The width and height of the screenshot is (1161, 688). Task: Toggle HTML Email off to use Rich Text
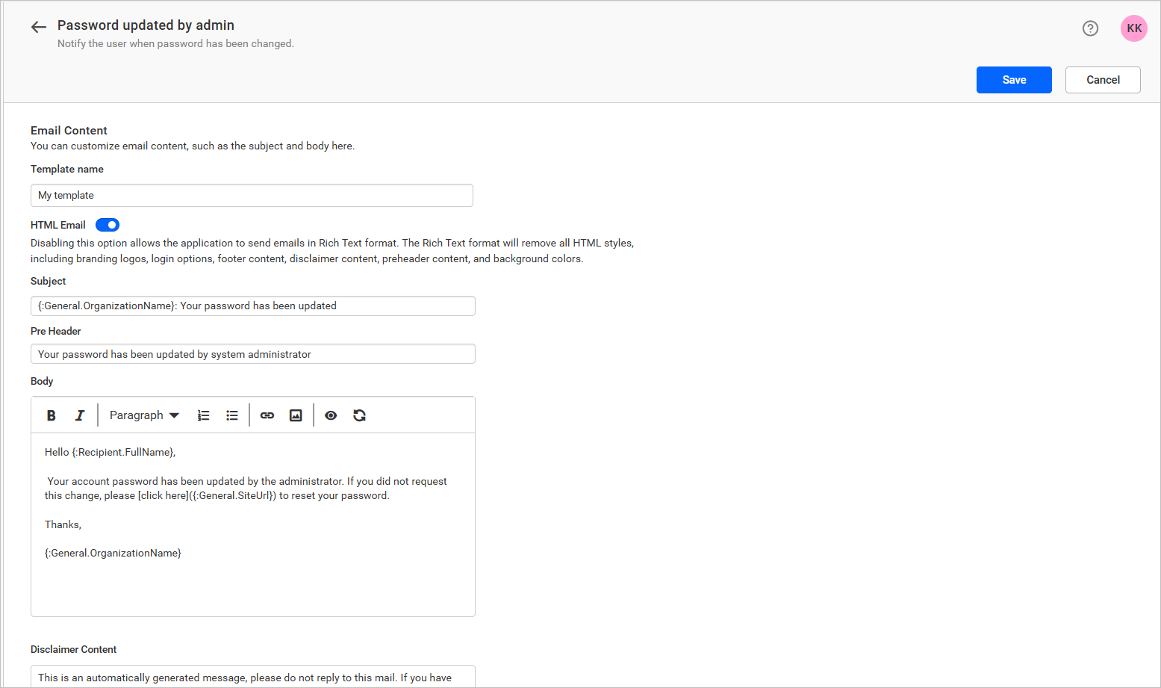(x=108, y=224)
